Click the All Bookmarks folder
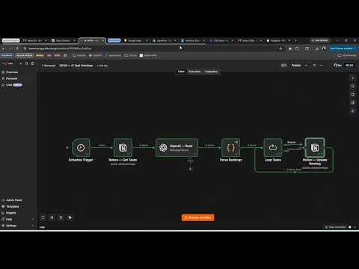Image resolution: width=359 pixels, height=269 pixels. (x=347, y=55)
